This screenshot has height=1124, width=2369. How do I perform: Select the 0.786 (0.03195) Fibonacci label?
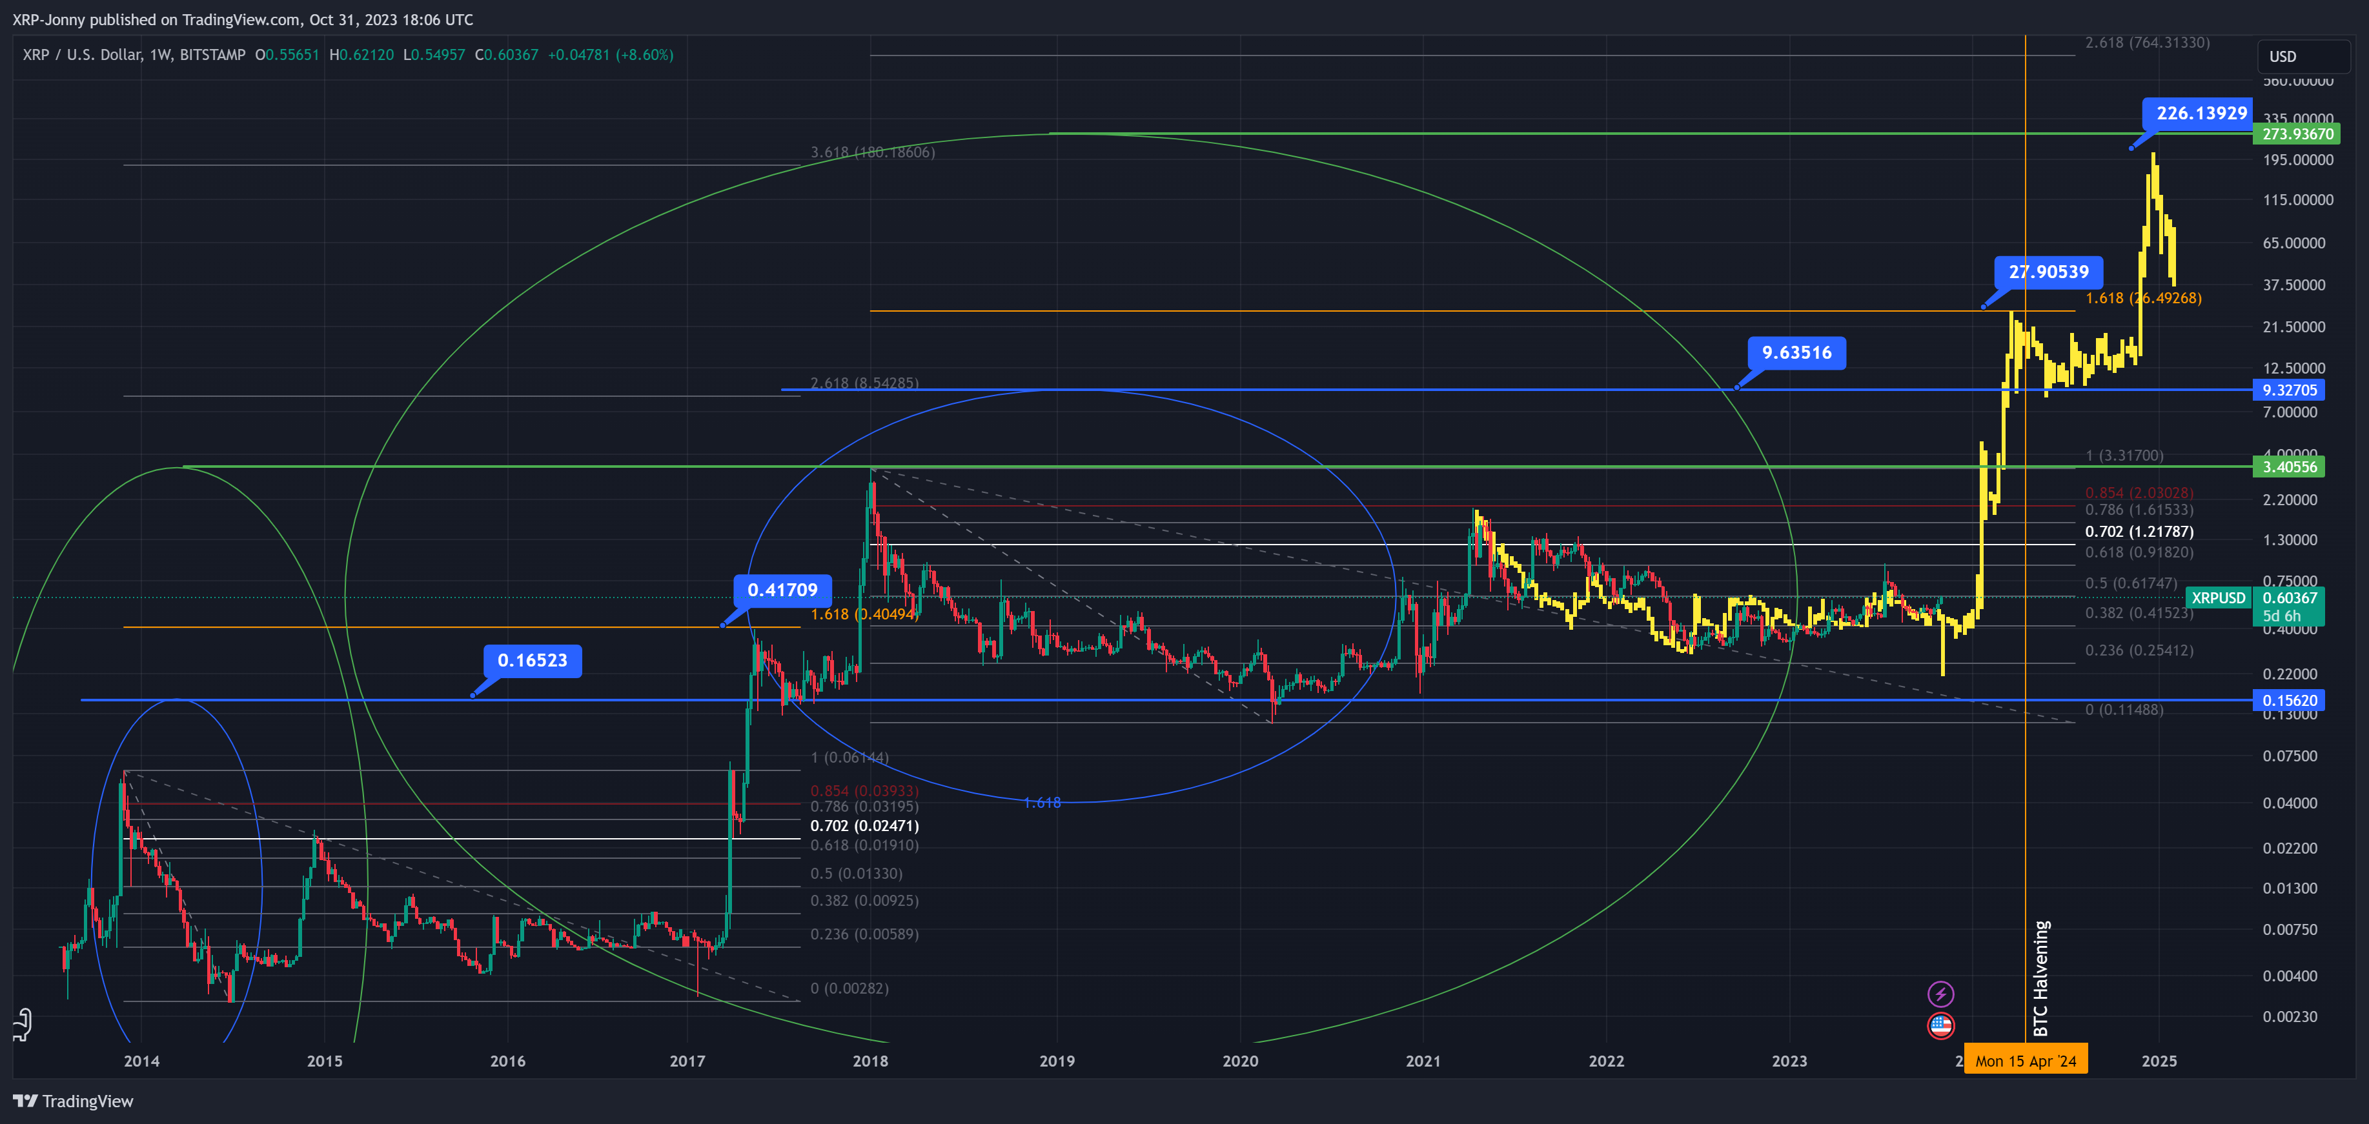coord(864,807)
